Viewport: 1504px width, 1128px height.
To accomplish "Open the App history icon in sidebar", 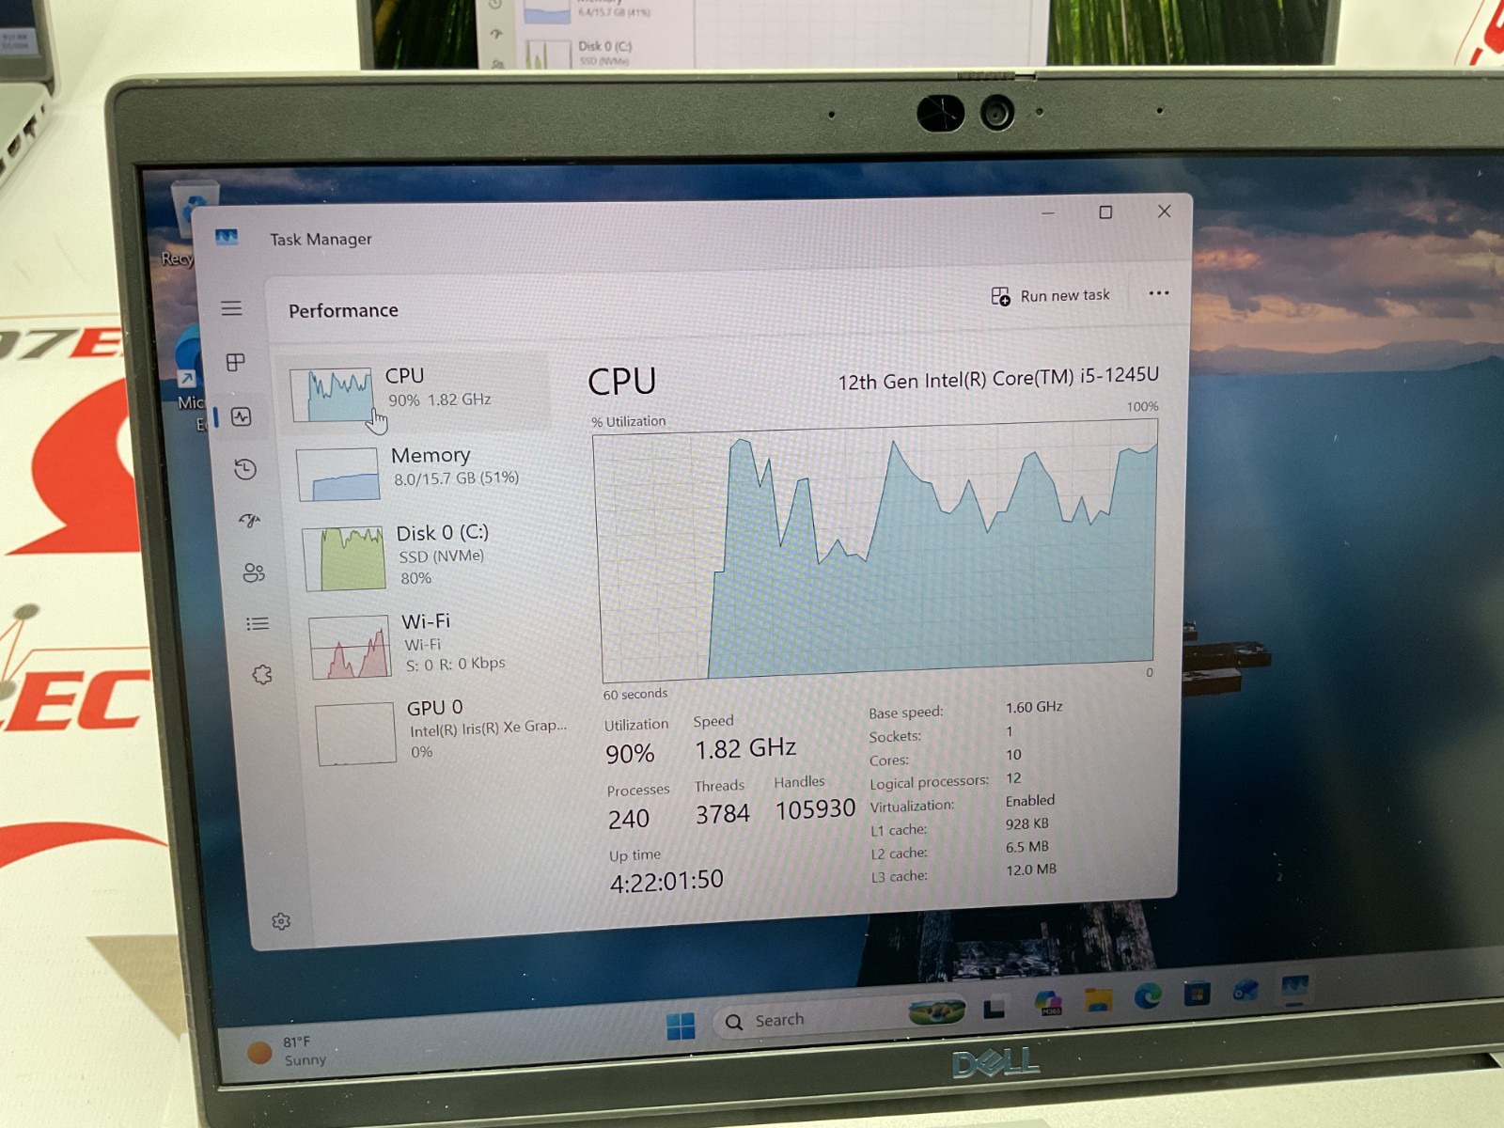I will pyautogui.click(x=245, y=469).
